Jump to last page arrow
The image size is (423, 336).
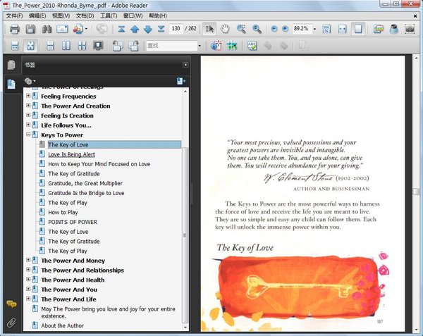pos(161,29)
